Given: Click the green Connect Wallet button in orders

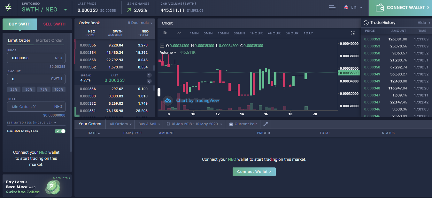Looking at the screenshot, I should [254, 172].
